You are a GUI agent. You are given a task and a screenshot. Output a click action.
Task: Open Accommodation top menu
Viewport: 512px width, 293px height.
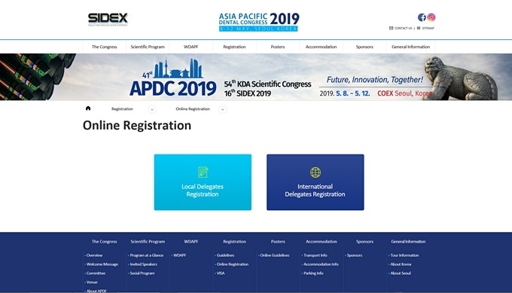tap(321, 47)
